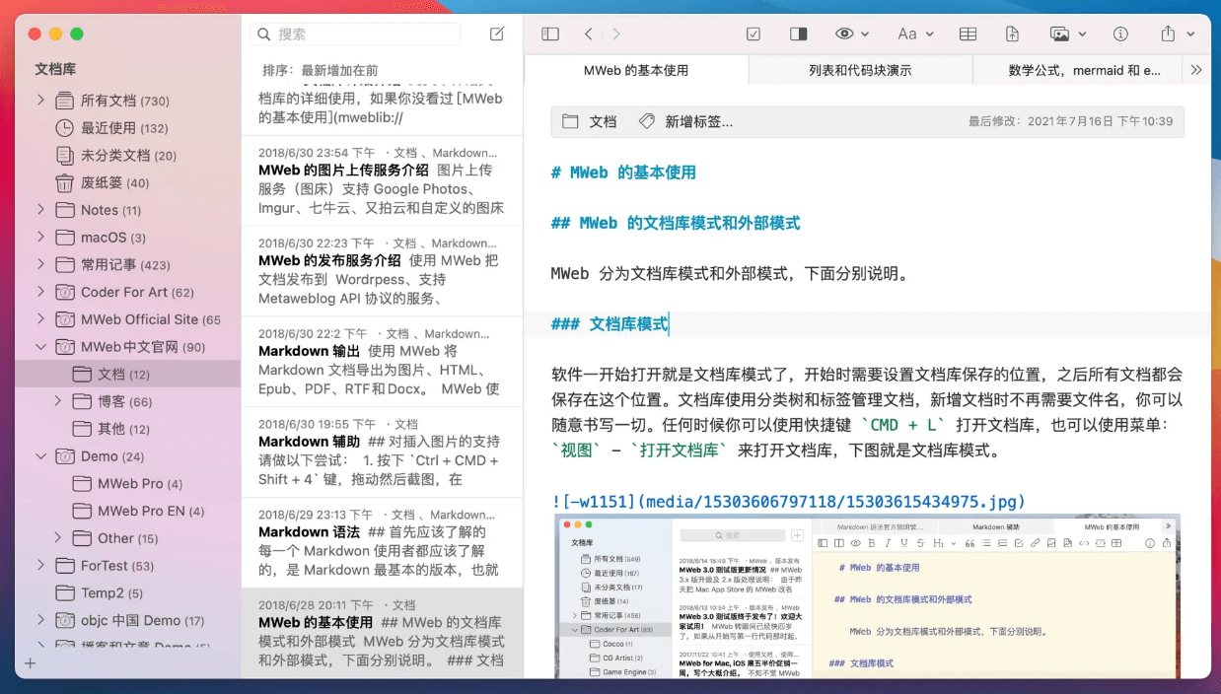Toggle the sidebar panel icon in toolbar

pyautogui.click(x=550, y=35)
